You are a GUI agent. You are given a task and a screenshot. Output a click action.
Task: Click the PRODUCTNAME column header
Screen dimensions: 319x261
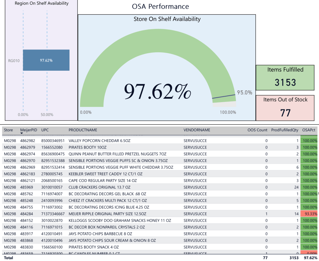click(x=83, y=130)
